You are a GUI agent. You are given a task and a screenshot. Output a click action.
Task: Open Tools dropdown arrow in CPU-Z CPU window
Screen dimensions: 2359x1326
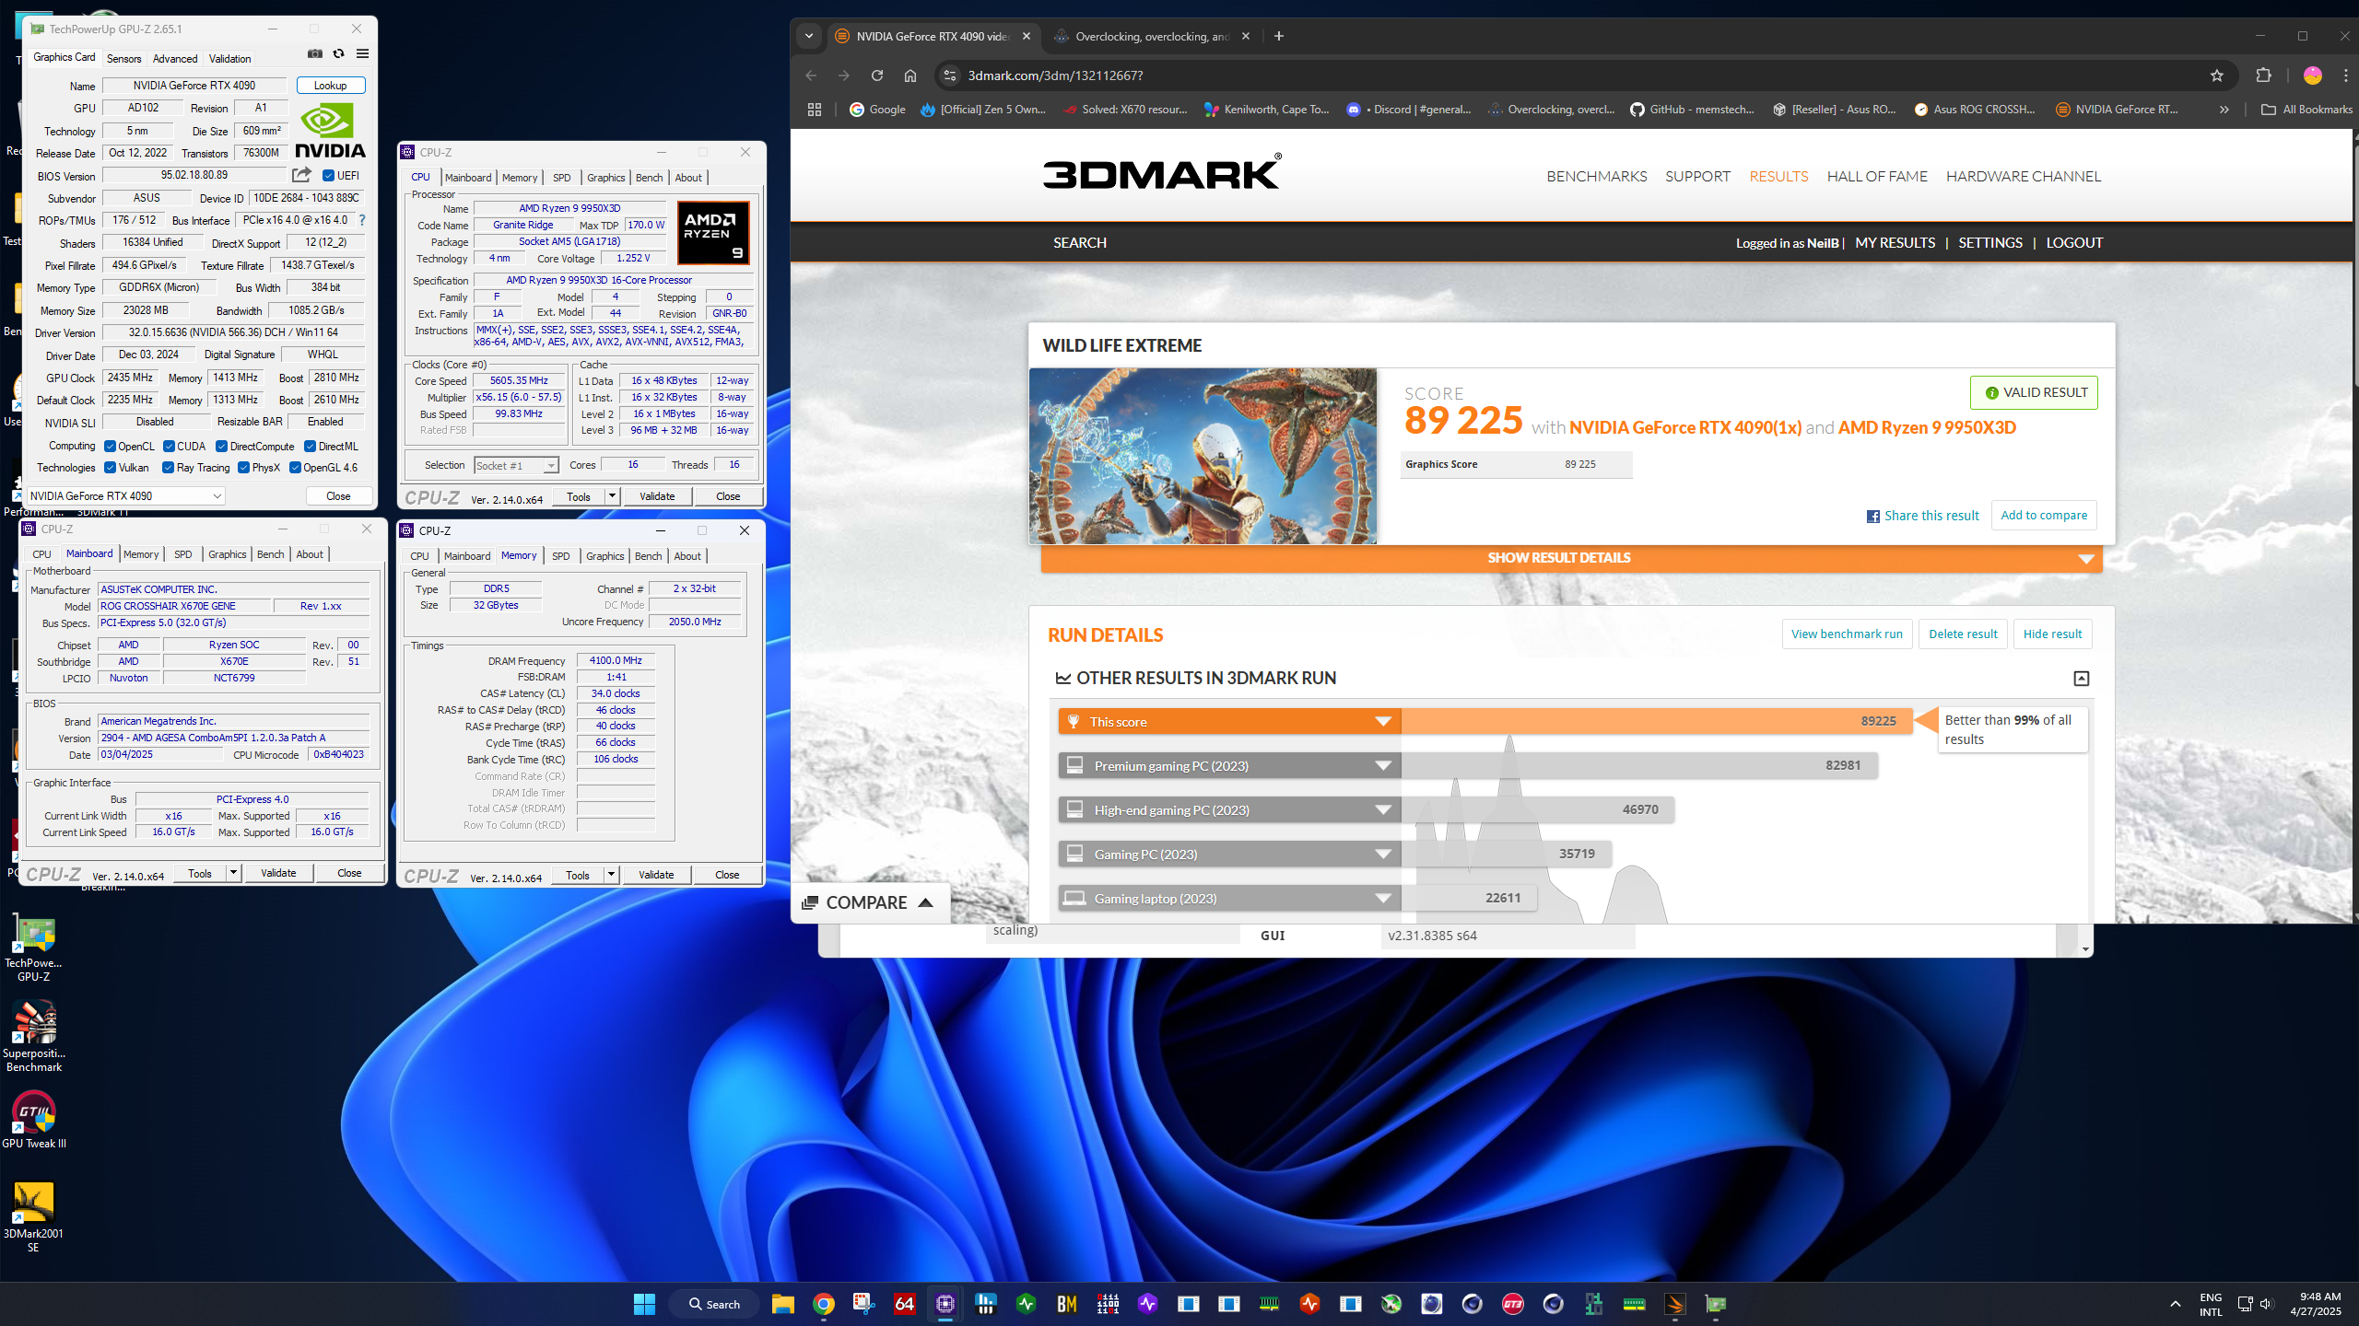[x=611, y=496]
